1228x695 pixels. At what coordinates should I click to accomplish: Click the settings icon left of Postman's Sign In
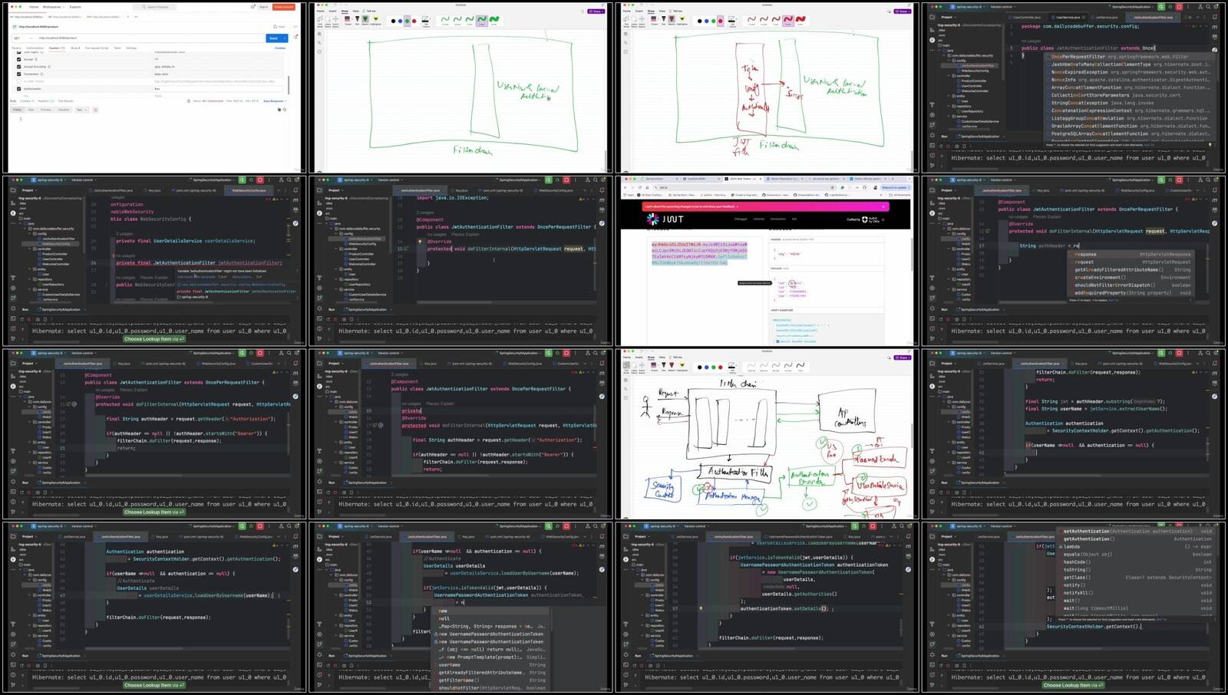coord(253,7)
